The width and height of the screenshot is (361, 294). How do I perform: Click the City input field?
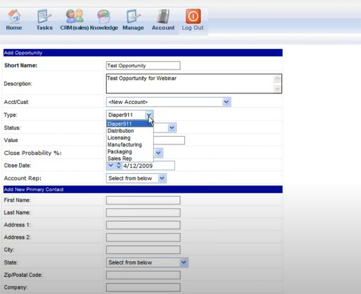pos(143,250)
